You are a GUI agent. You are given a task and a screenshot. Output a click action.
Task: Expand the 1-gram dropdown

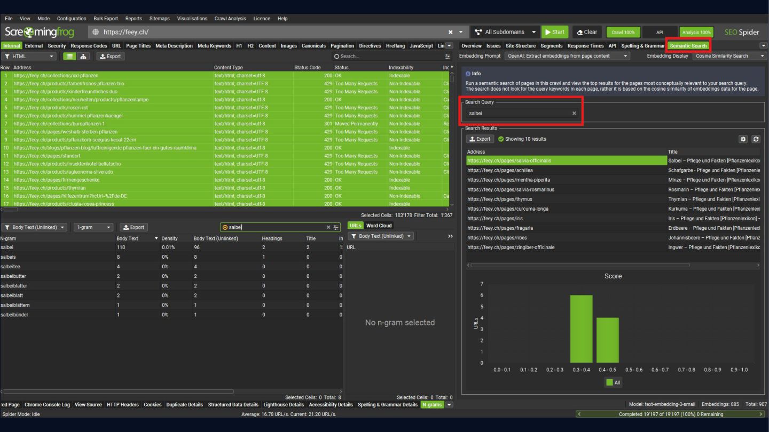(x=93, y=227)
